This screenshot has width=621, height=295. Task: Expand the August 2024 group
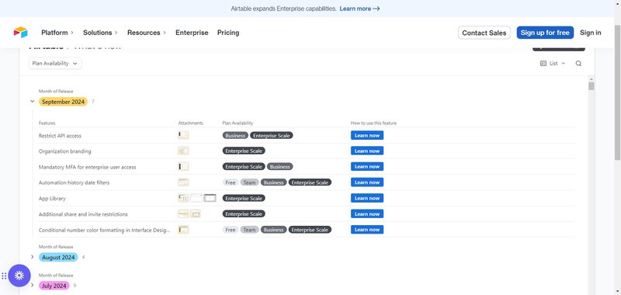33,257
